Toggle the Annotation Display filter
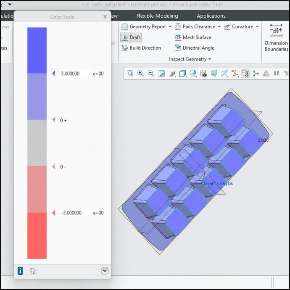This screenshot has height=290, width=290. 245,74
